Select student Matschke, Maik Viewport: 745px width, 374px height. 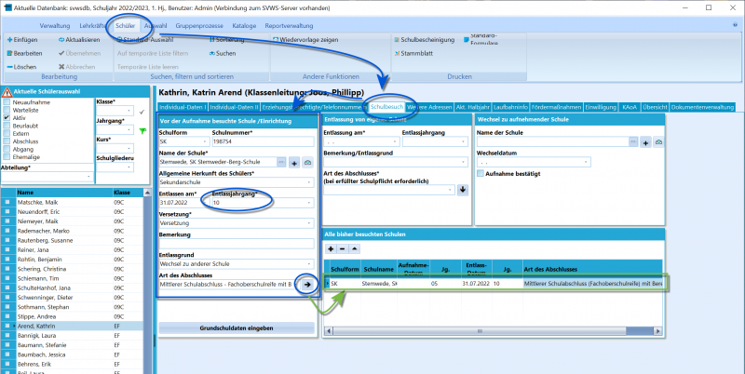tap(72, 202)
